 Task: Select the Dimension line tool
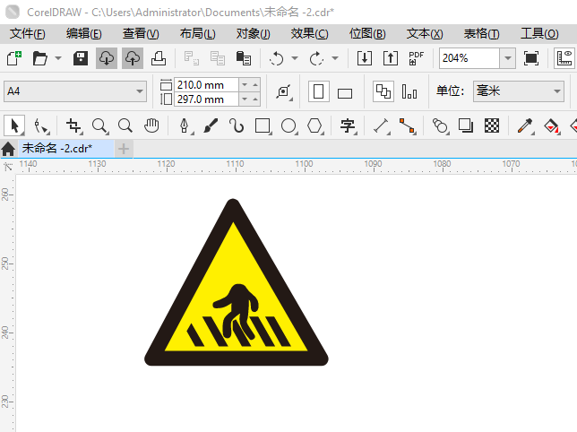pos(382,126)
